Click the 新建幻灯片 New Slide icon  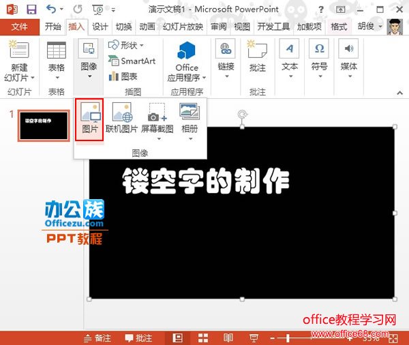[19, 49]
